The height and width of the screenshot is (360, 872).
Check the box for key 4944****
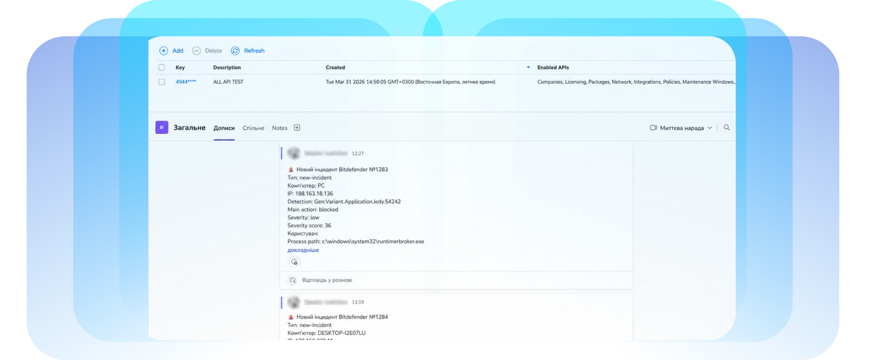161,82
